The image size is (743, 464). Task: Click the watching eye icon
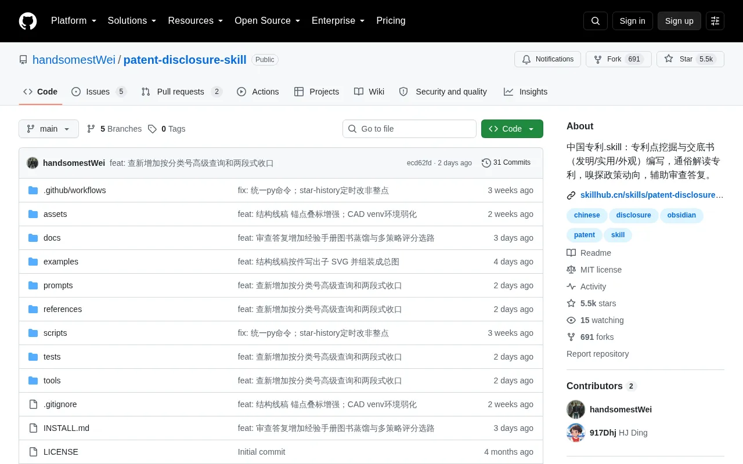[x=571, y=320]
